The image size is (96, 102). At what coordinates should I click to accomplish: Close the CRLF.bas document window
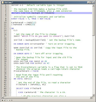[x=93, y=3]
